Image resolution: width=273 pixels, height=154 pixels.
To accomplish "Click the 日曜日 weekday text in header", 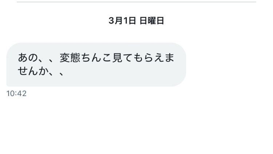I will [152, 21].
